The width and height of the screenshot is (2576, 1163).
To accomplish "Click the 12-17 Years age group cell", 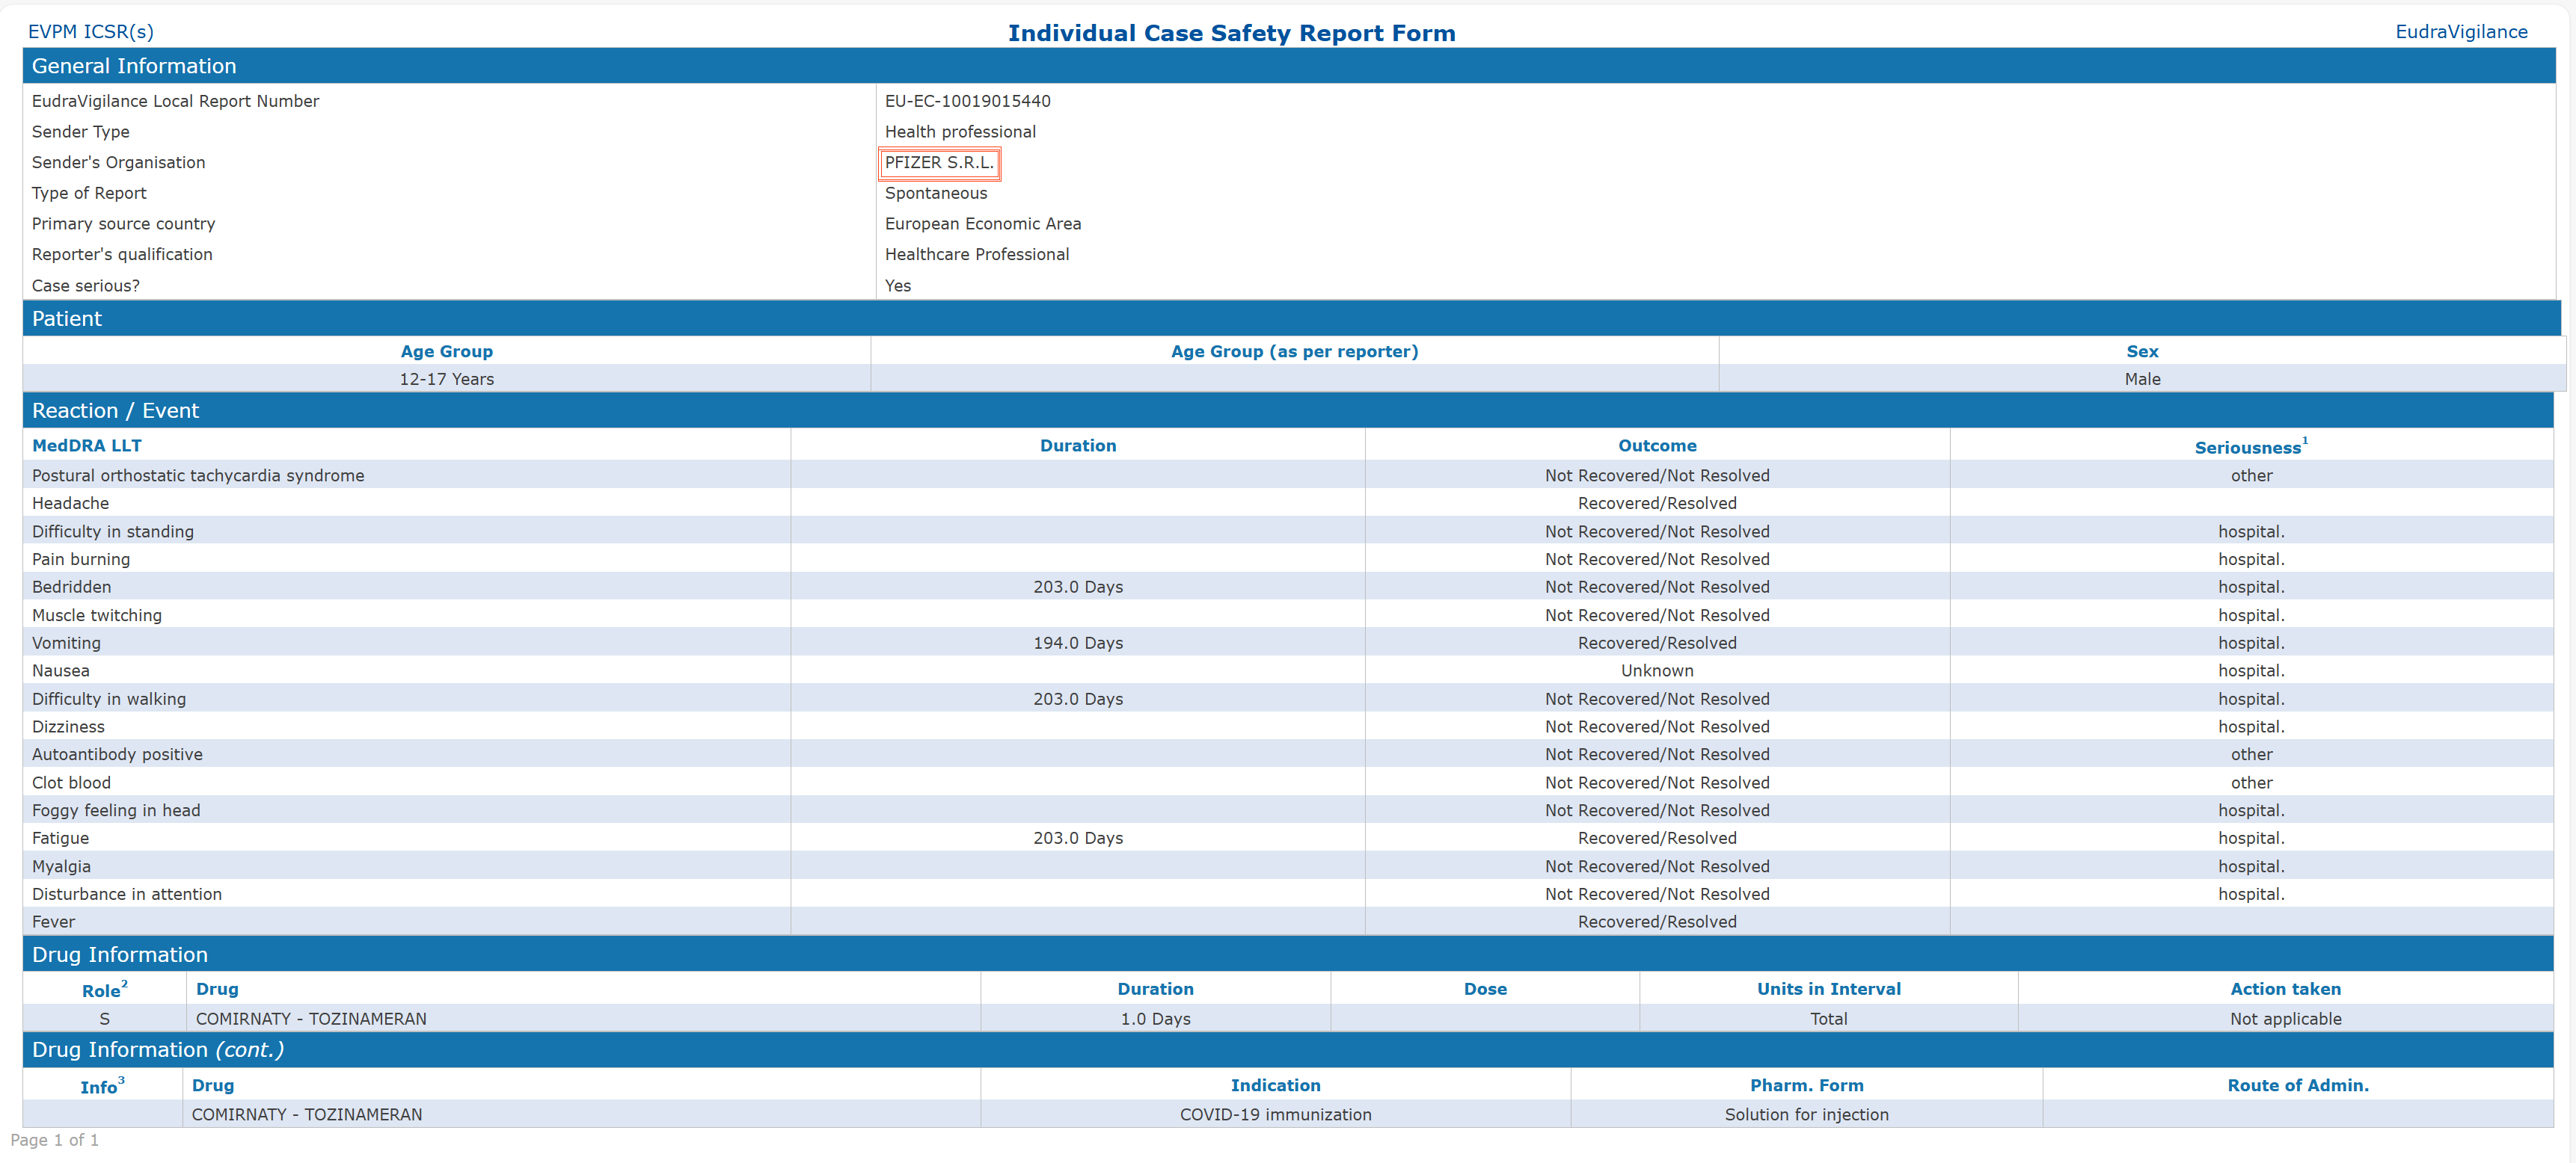I will tap(446, 380).
